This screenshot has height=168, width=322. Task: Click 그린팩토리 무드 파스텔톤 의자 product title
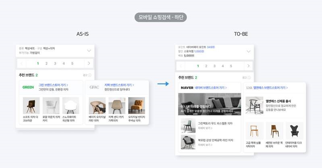click(x=215, y=123)
